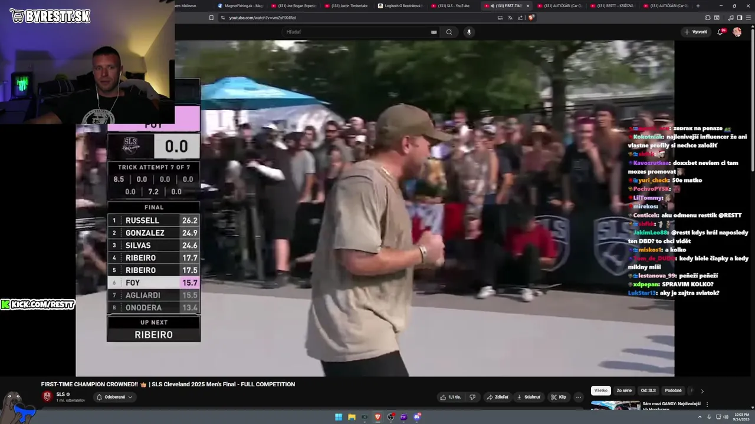Show hidden system tray icons chevron
This screenshot has width=755, height=424.
pos(700,417)
